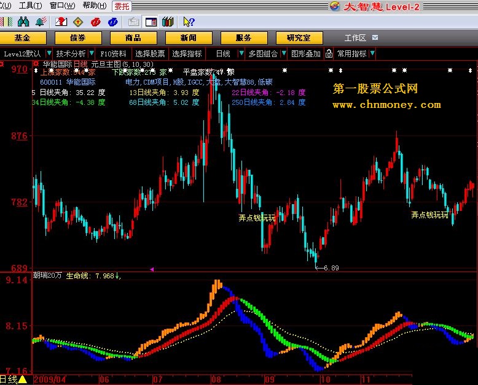Click the 多图组合 button
478x385 pixels.
(x=263, y=54)
